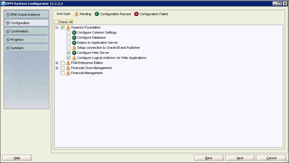
Task: Click the Confirmation step icon
Action: click(7, 31)
